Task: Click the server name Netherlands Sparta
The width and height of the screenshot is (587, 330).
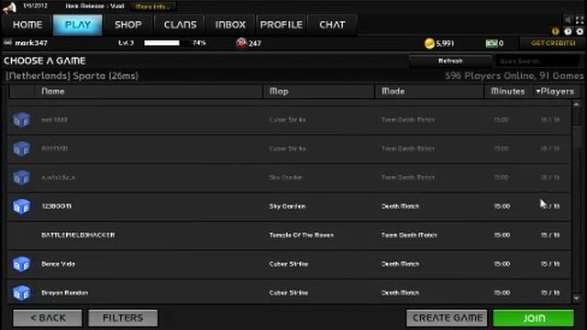Action: tap(72, 76)
